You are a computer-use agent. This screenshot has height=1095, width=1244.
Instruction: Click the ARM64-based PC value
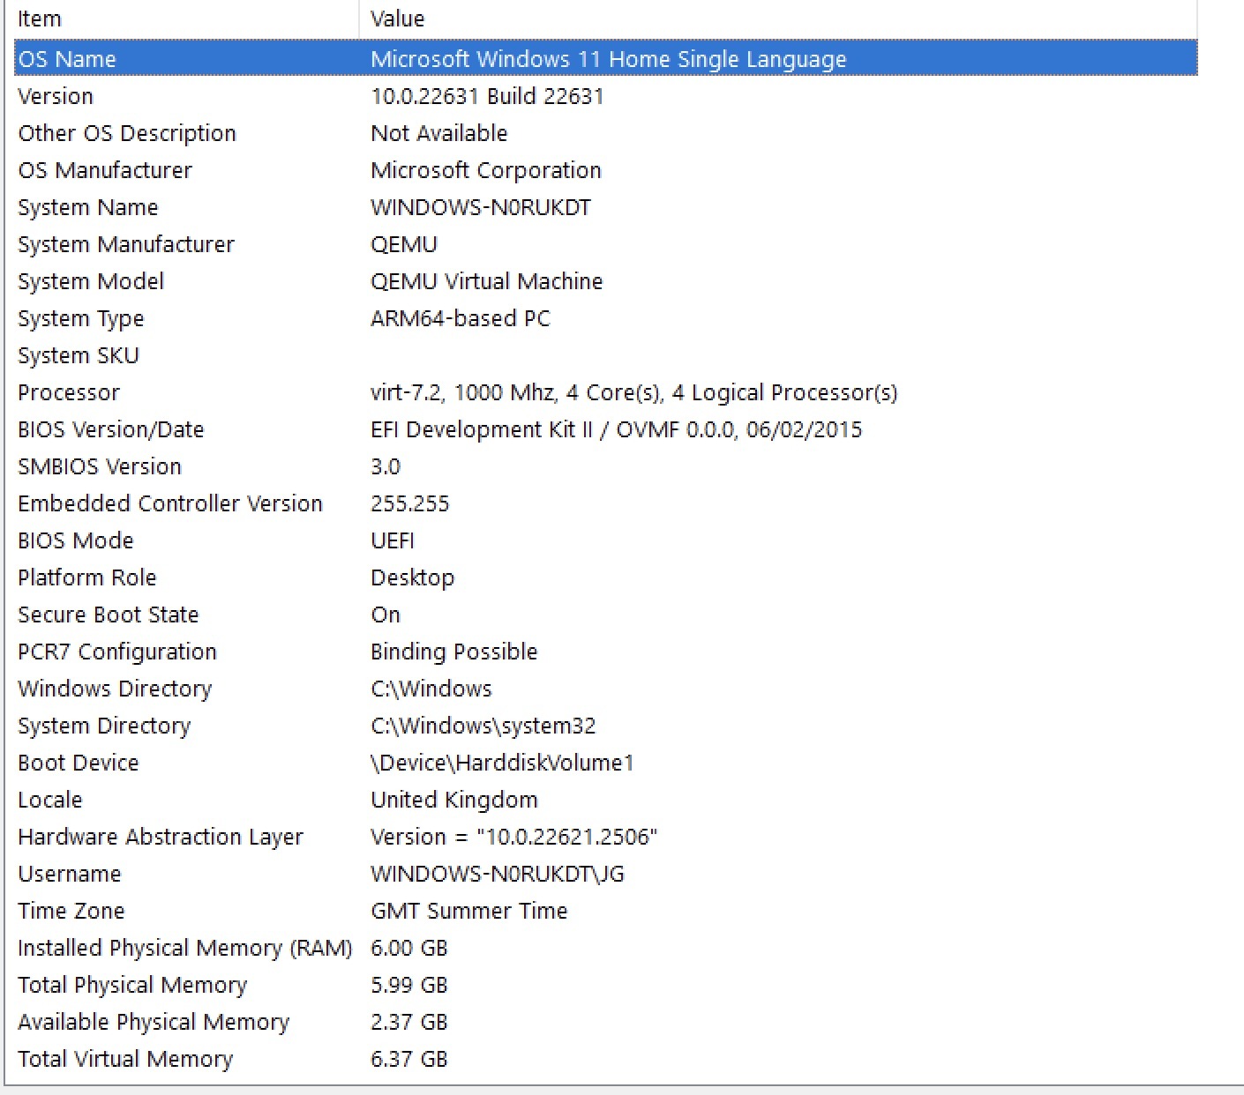click(x=461, y=318)
